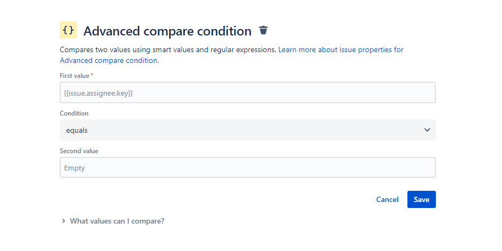Cancel the condition edit
Viewport: 502px width, 251px height.
click(387, 199)
